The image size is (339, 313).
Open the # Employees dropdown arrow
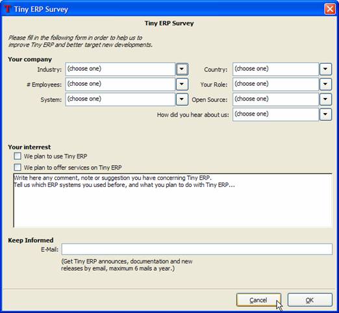click(182, 84)
